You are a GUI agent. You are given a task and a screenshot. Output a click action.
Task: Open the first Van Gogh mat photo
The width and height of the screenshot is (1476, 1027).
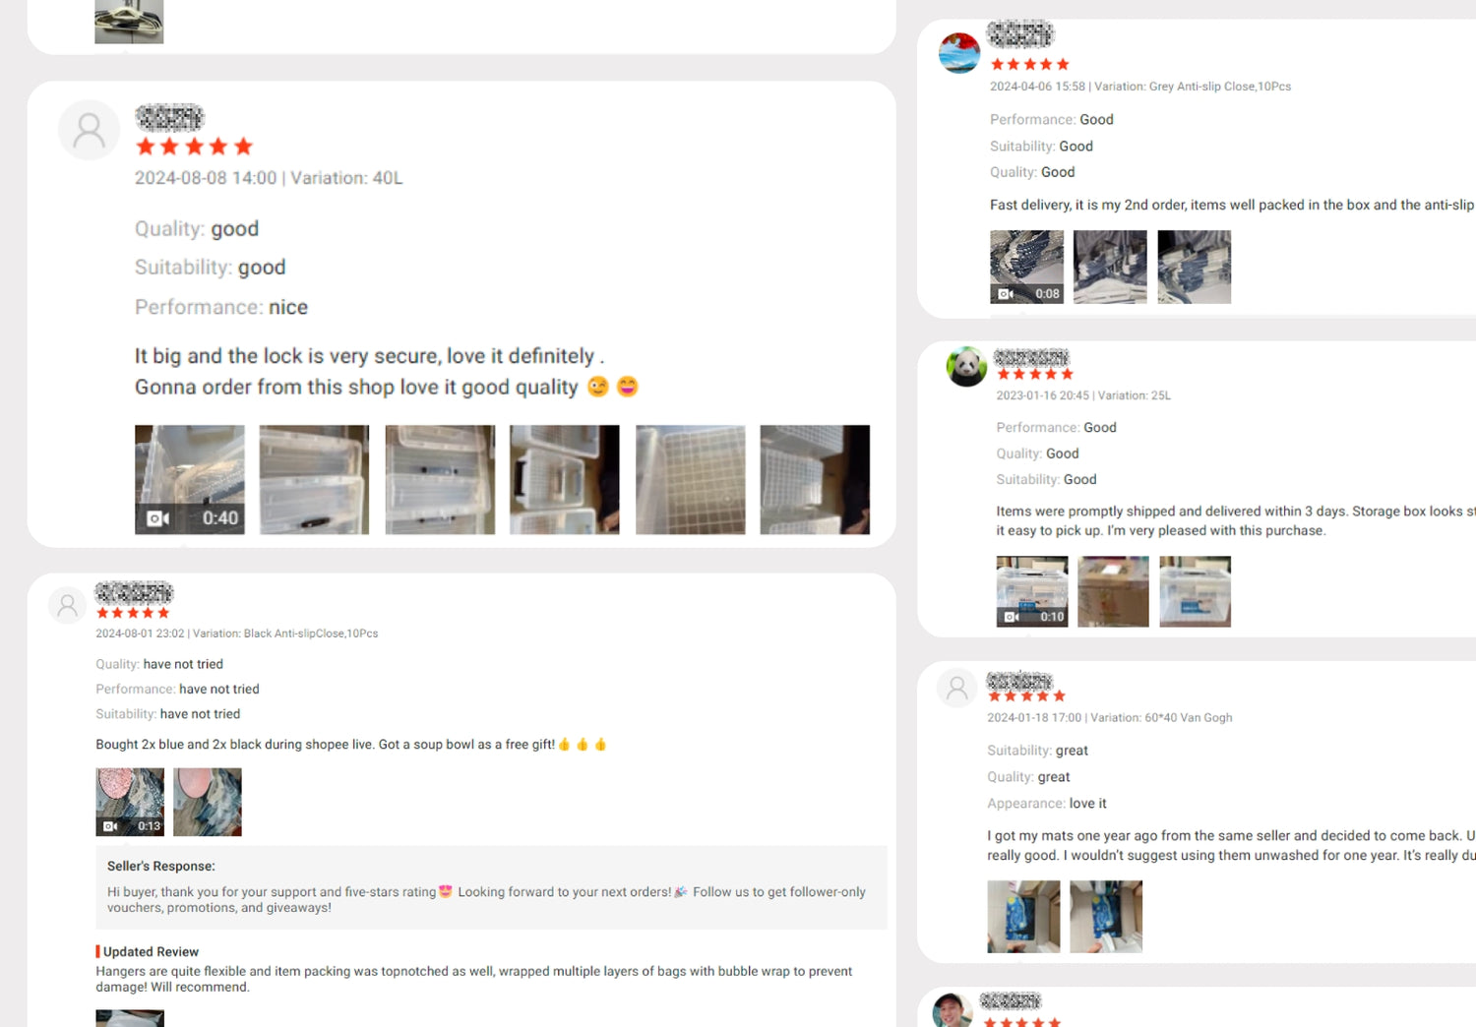pos(1023,917)
